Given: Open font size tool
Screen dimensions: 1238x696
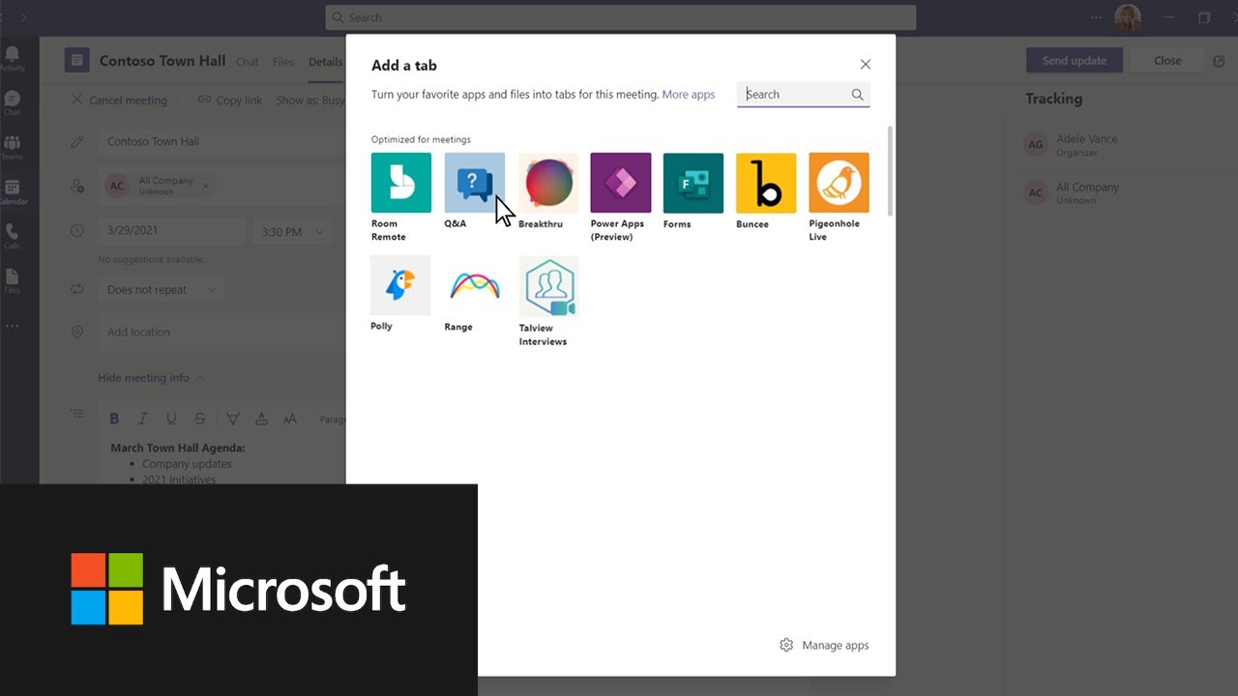Looking at the screenshot, I should pos(290,419).
